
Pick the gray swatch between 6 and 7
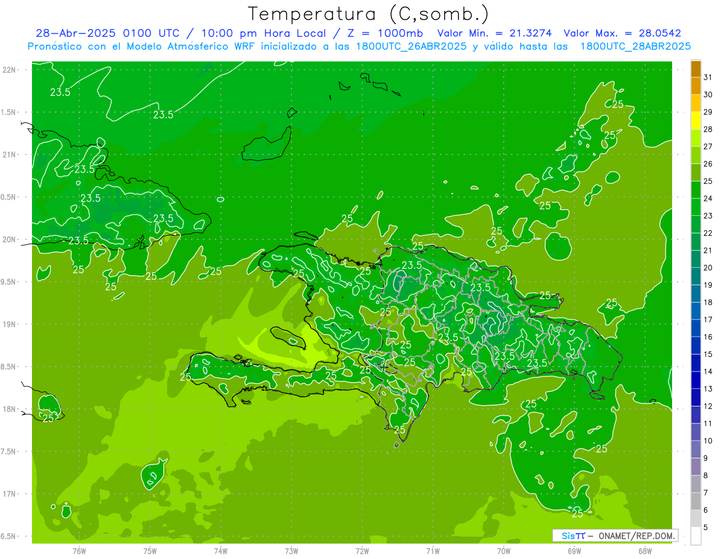[x=696, y=502]
